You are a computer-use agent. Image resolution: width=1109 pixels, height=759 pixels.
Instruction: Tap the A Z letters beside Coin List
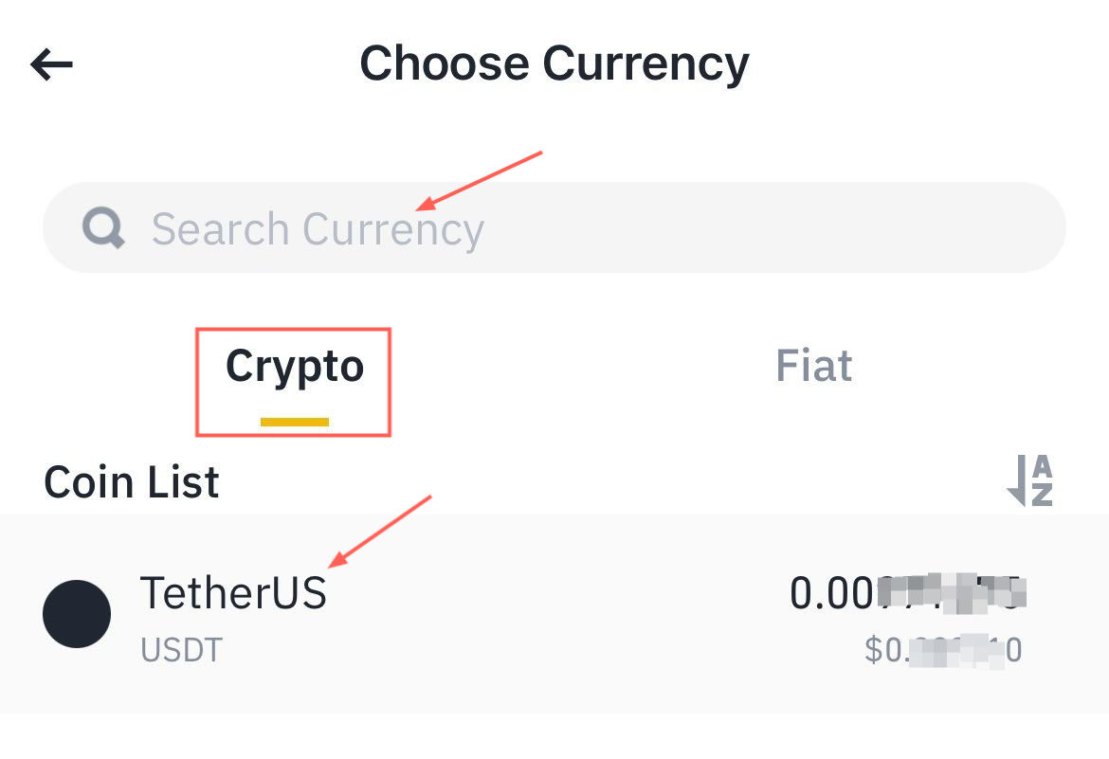pyautogui.click(x=1042, y=481)
